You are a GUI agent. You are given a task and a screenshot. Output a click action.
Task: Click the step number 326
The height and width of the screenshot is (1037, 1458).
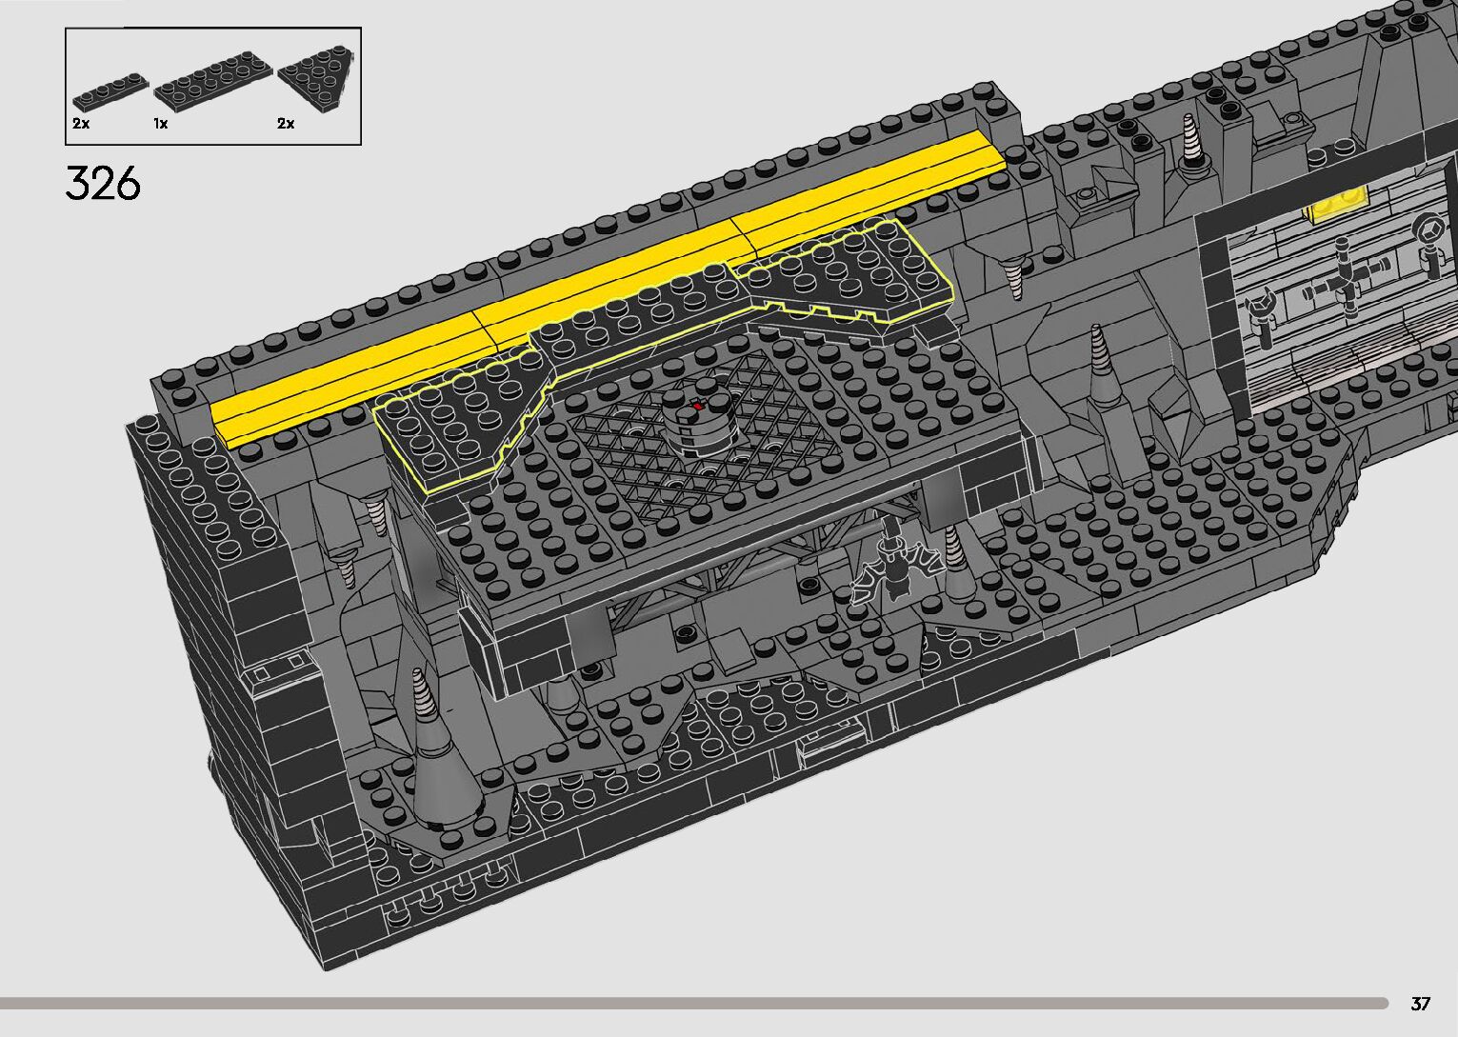click(103, 183)
